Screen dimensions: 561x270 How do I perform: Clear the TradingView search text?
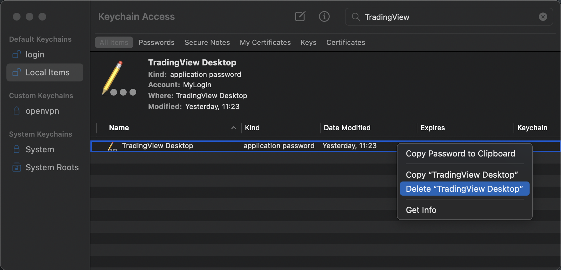click(x=543, y=17)
